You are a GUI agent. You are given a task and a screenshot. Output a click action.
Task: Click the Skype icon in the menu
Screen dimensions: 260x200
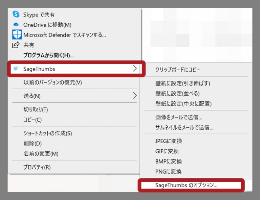click(x=16, y=14)
